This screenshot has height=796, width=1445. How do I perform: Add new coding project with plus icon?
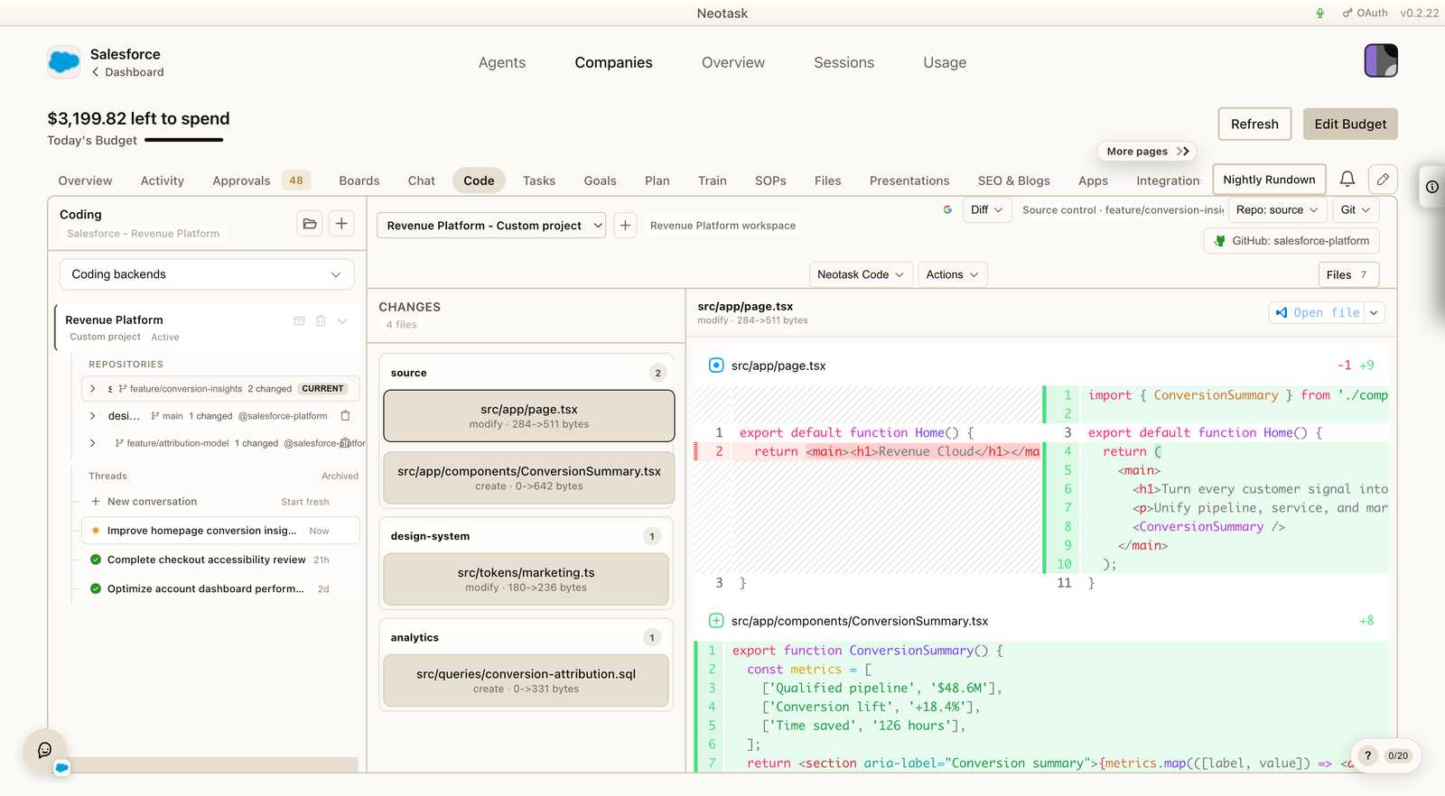point(341,224)
